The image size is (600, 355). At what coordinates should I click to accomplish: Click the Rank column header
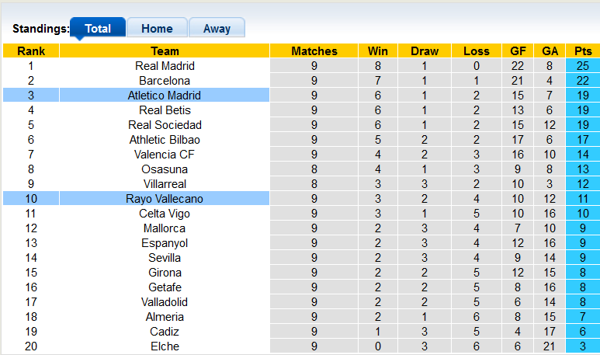point(31,51)
